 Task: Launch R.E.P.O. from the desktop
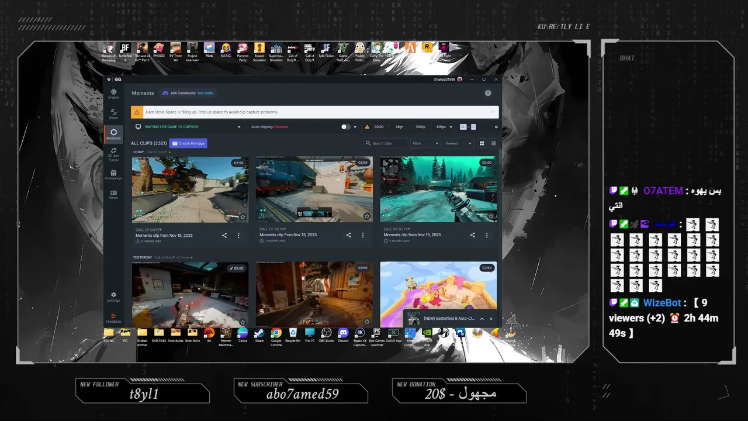tap(226, 51)
